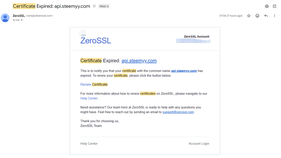The width and height of the screenshot is (281, 158).
Task: Click the Inbox label chip
Action: tap(103, 6)
